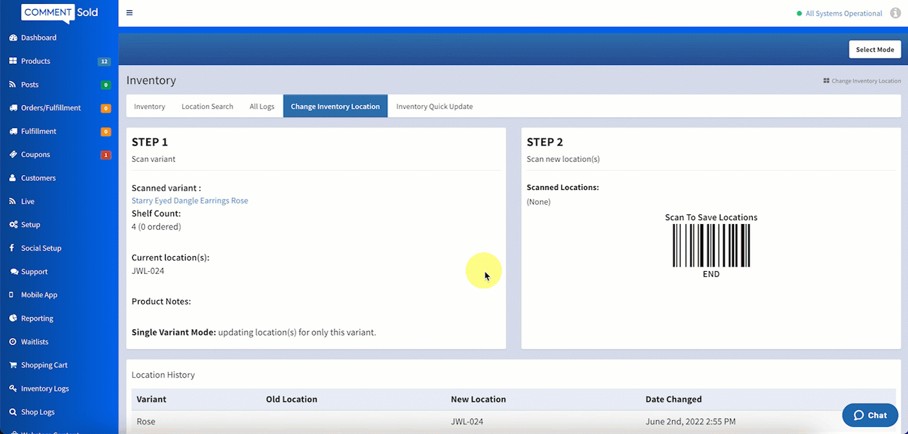The image size is (908, 434).
Task: Open Inventory Logs
Action: [x=45, y=388]
